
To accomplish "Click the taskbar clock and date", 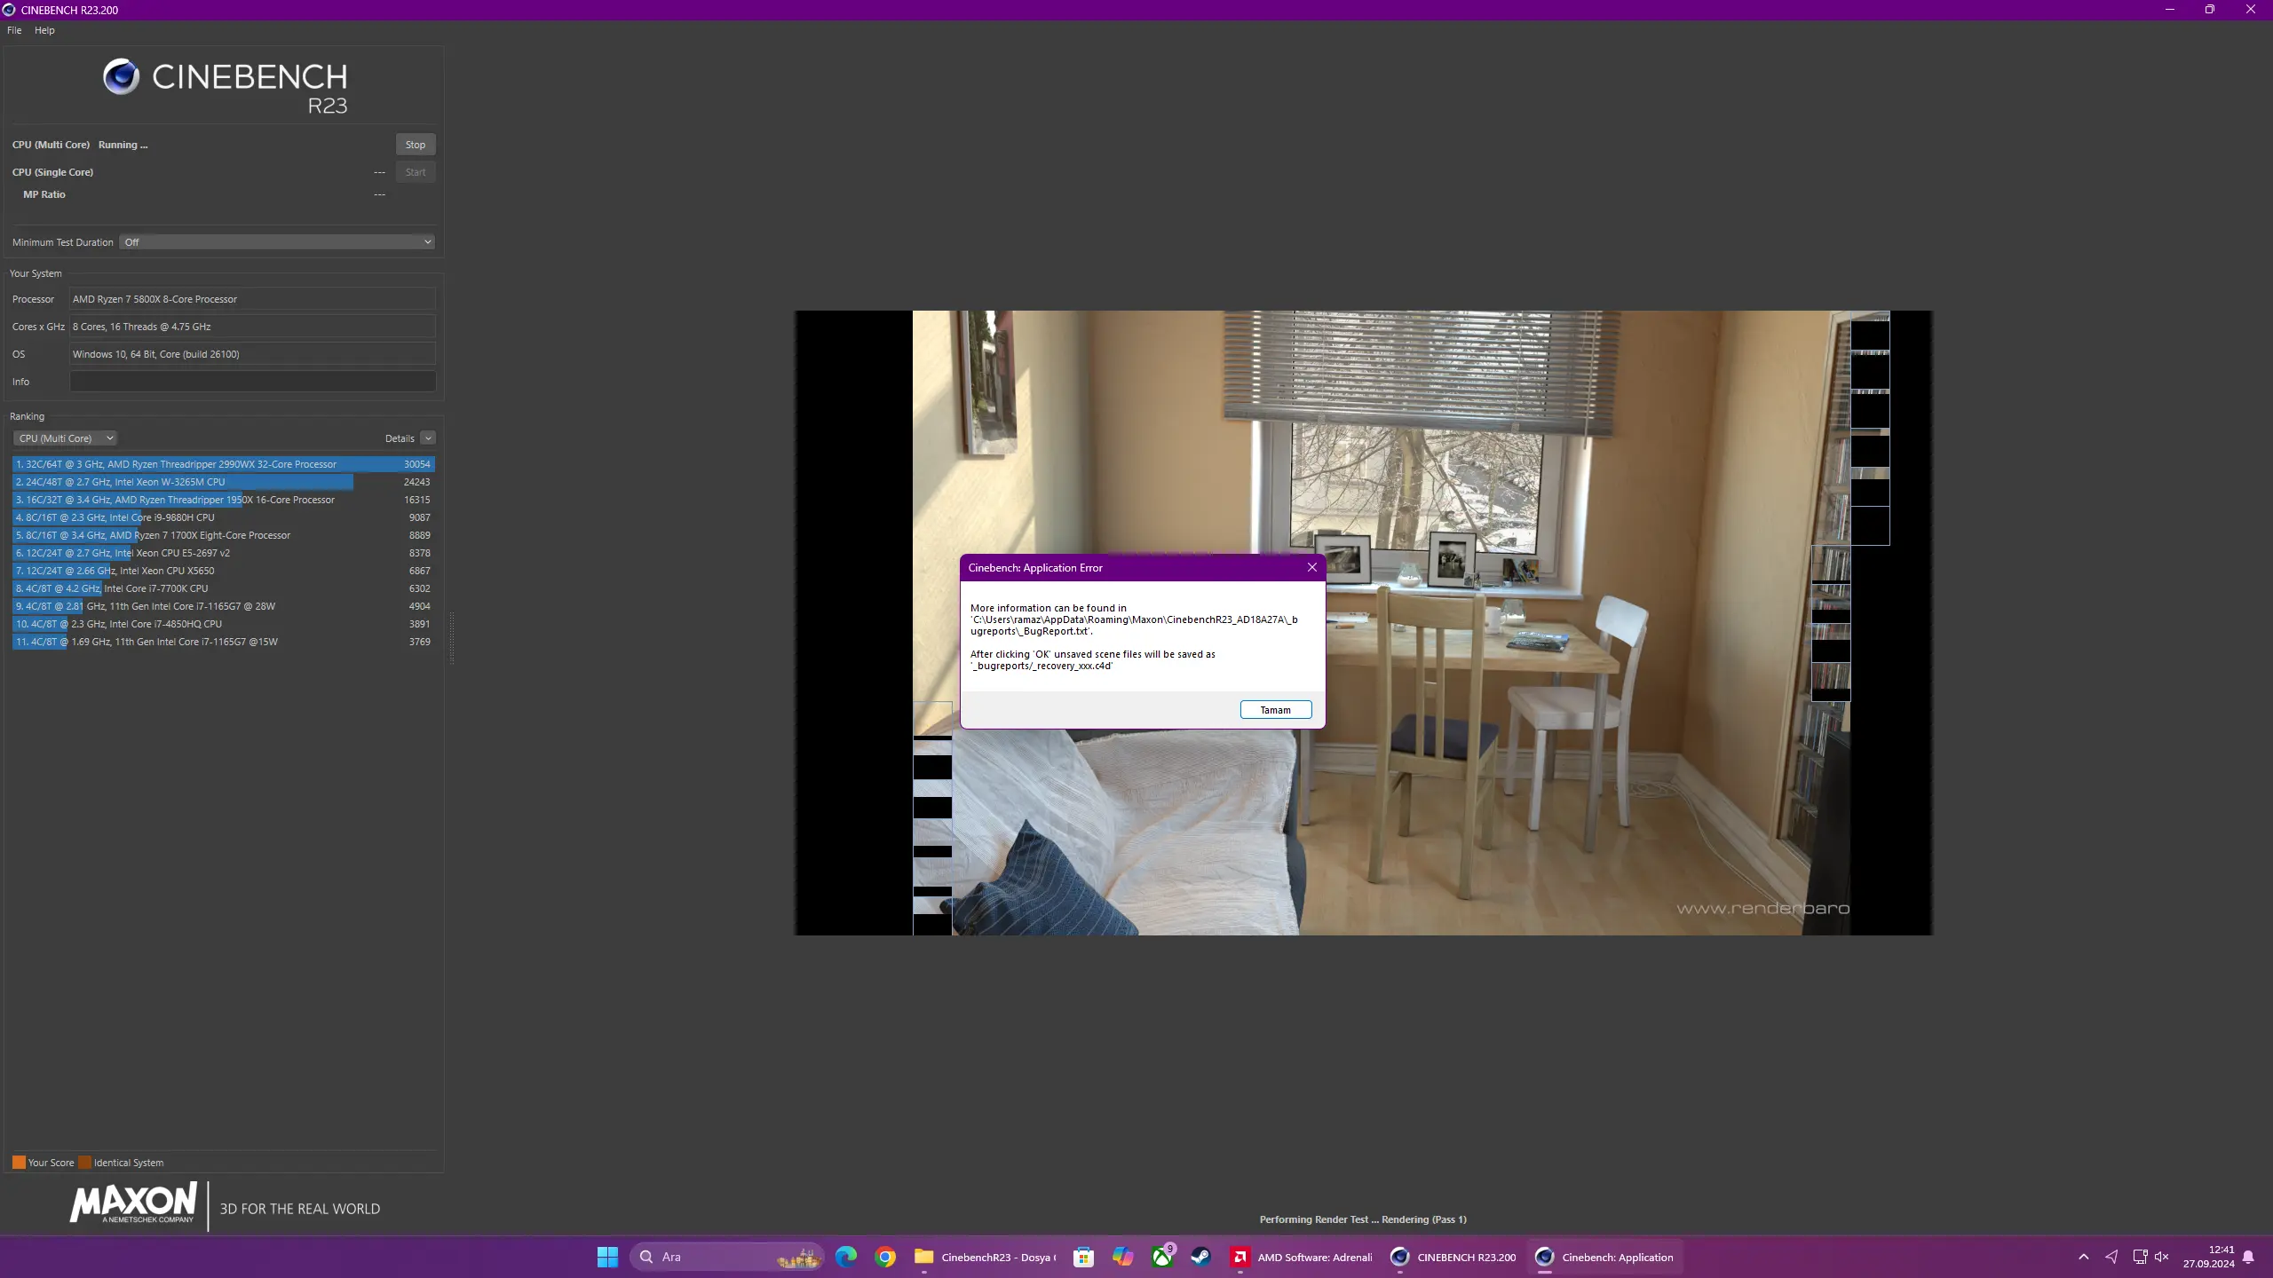I will (x=2208, y=1257).
